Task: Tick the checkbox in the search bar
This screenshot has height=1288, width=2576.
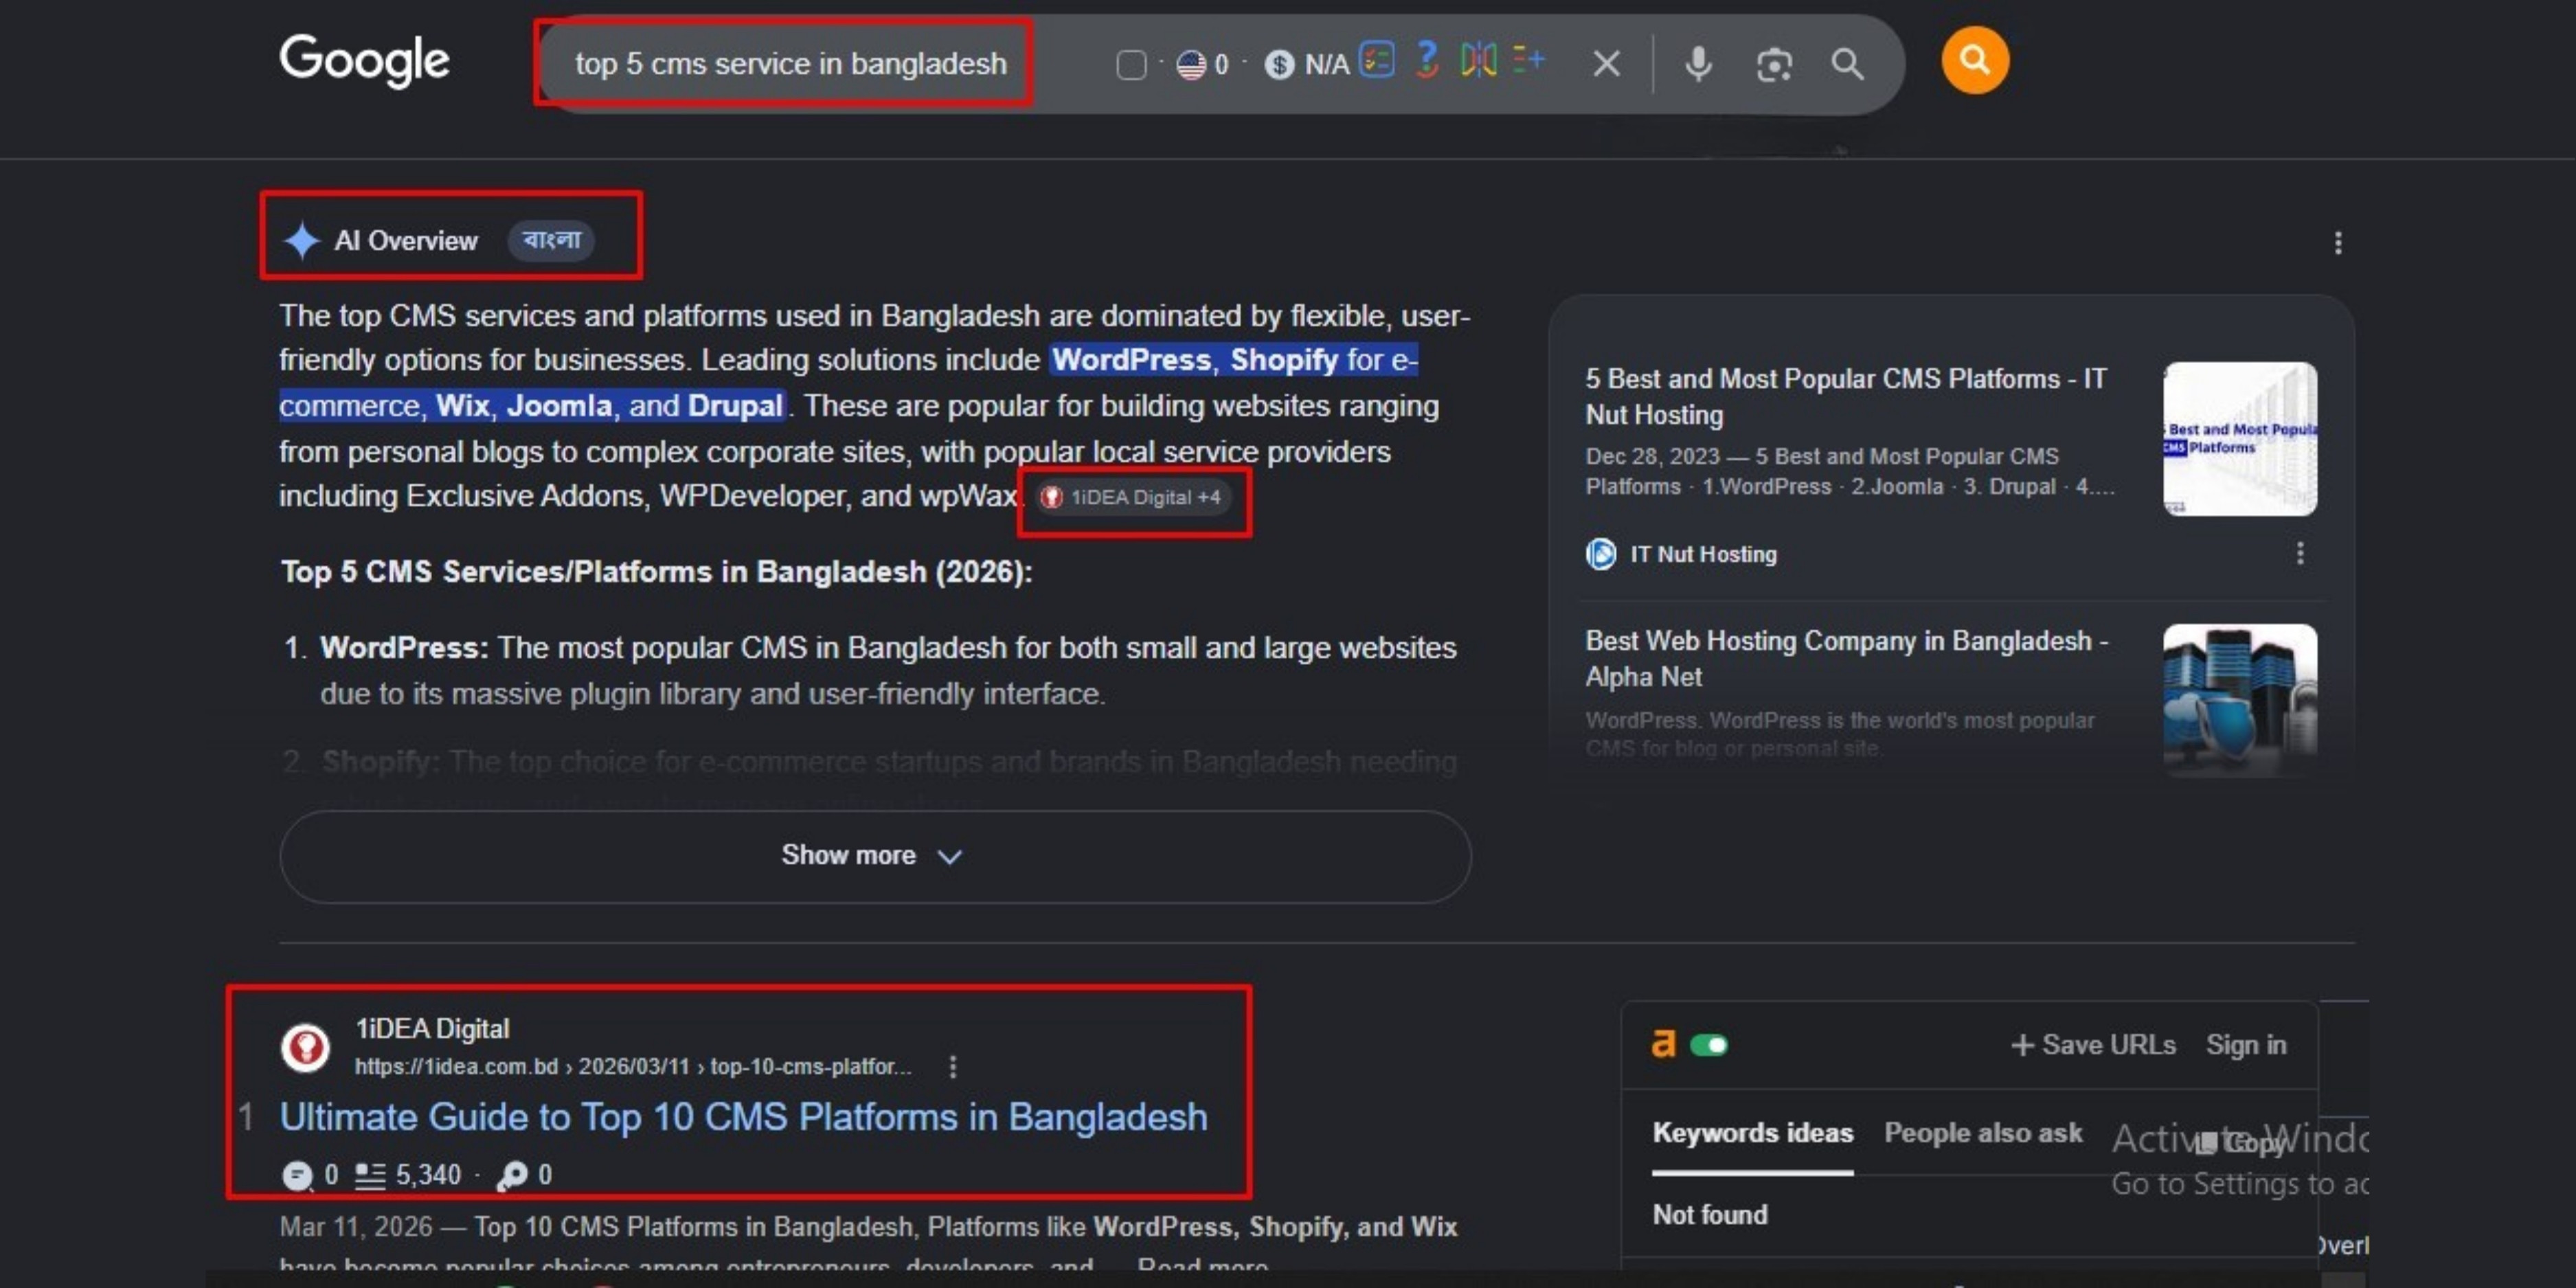Action: [x=1131, y=65]
